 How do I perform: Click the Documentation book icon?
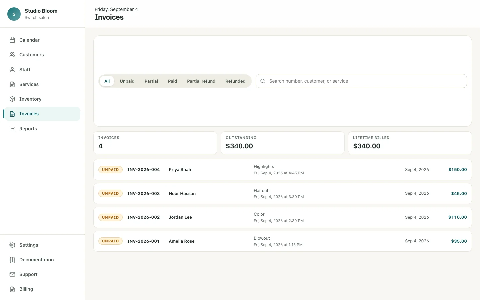pyautogui.click(x=12, y=260)
